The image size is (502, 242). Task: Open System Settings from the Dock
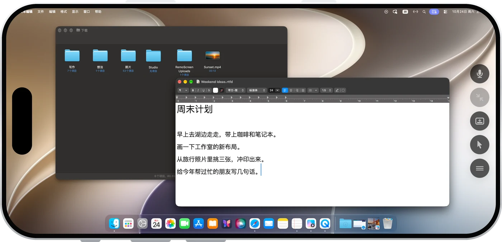(x=142, y=223)
